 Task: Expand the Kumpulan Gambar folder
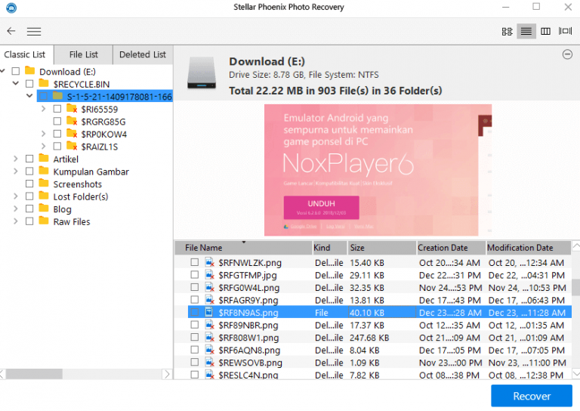point(16,172)
